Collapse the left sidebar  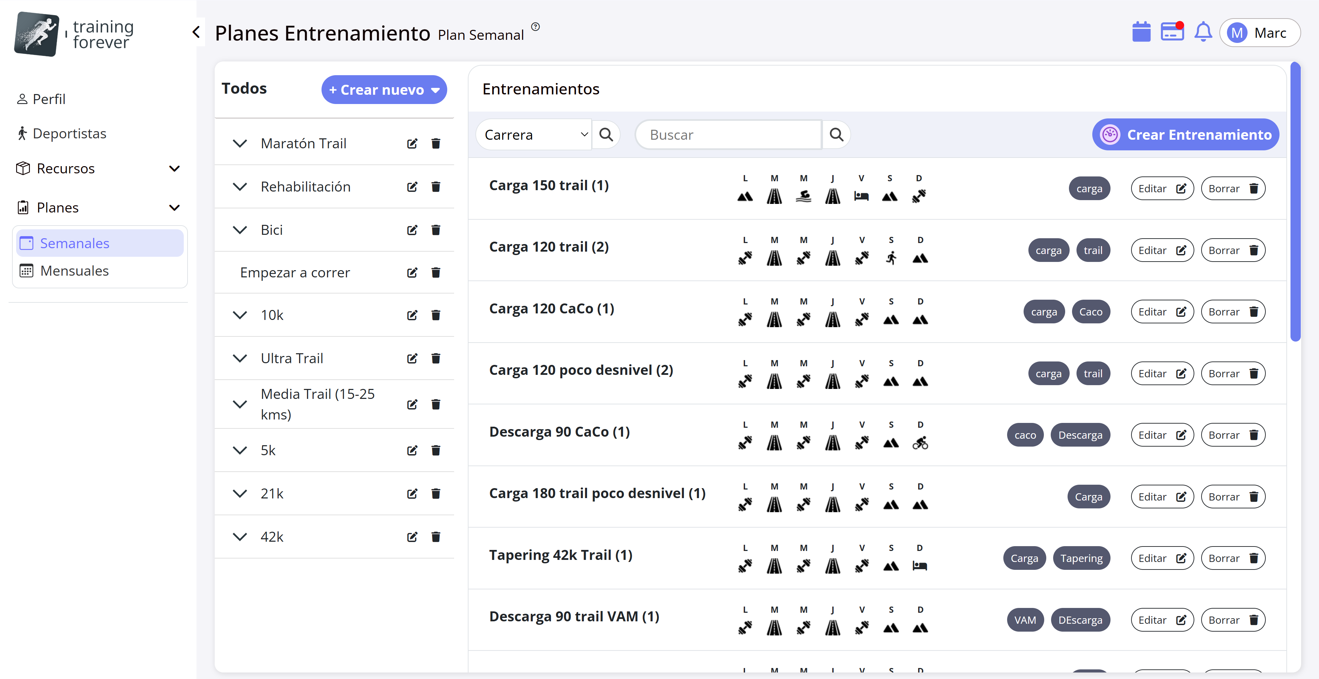click(195, 32)
